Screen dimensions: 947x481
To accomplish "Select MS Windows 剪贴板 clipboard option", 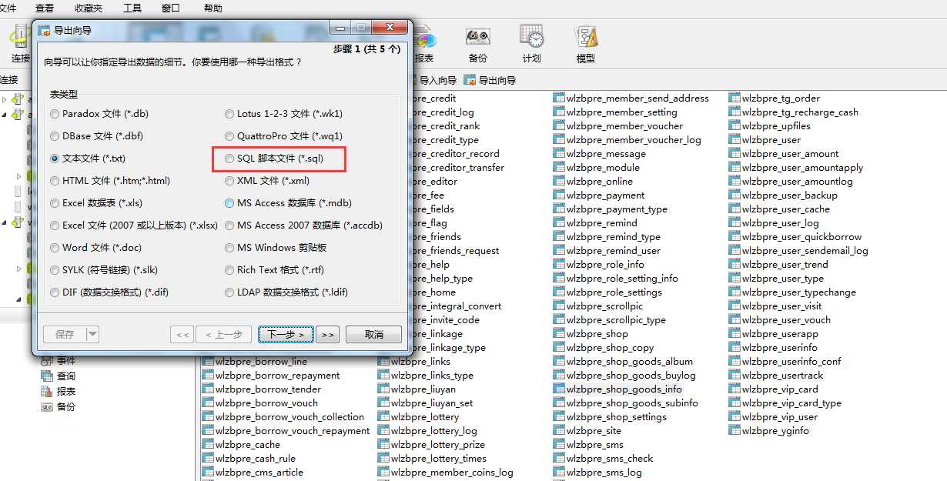I will [x=276, y=248].
